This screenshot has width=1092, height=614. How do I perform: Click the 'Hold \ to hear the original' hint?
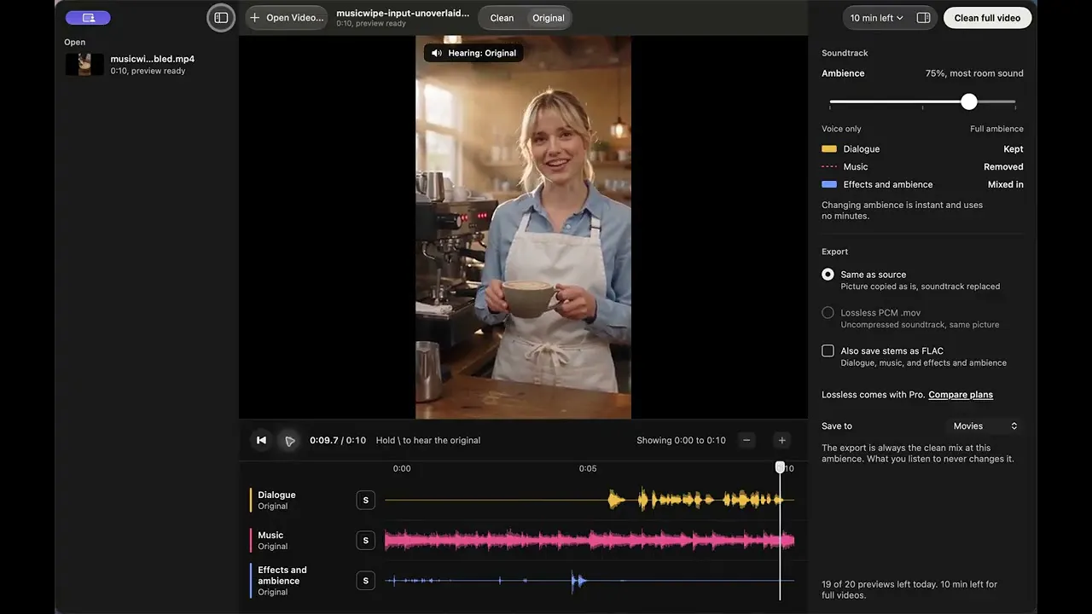[x=428, y=440]
